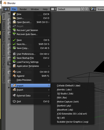
Task: Click the Recover Last Session icon
Action: (14, 30)
